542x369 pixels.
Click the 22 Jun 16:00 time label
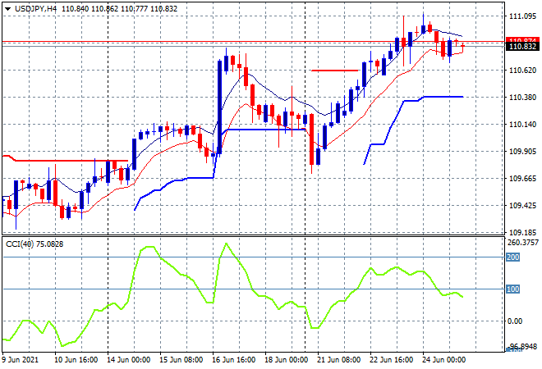[x=391, y=360]
